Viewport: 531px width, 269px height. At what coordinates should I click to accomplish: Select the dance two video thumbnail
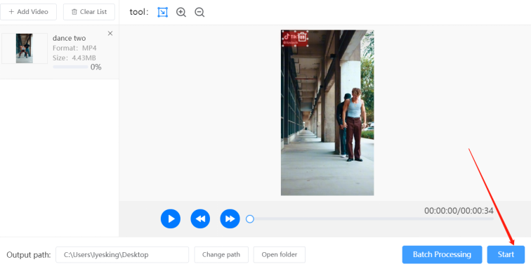pyautogui.click(x=25, y=48)
